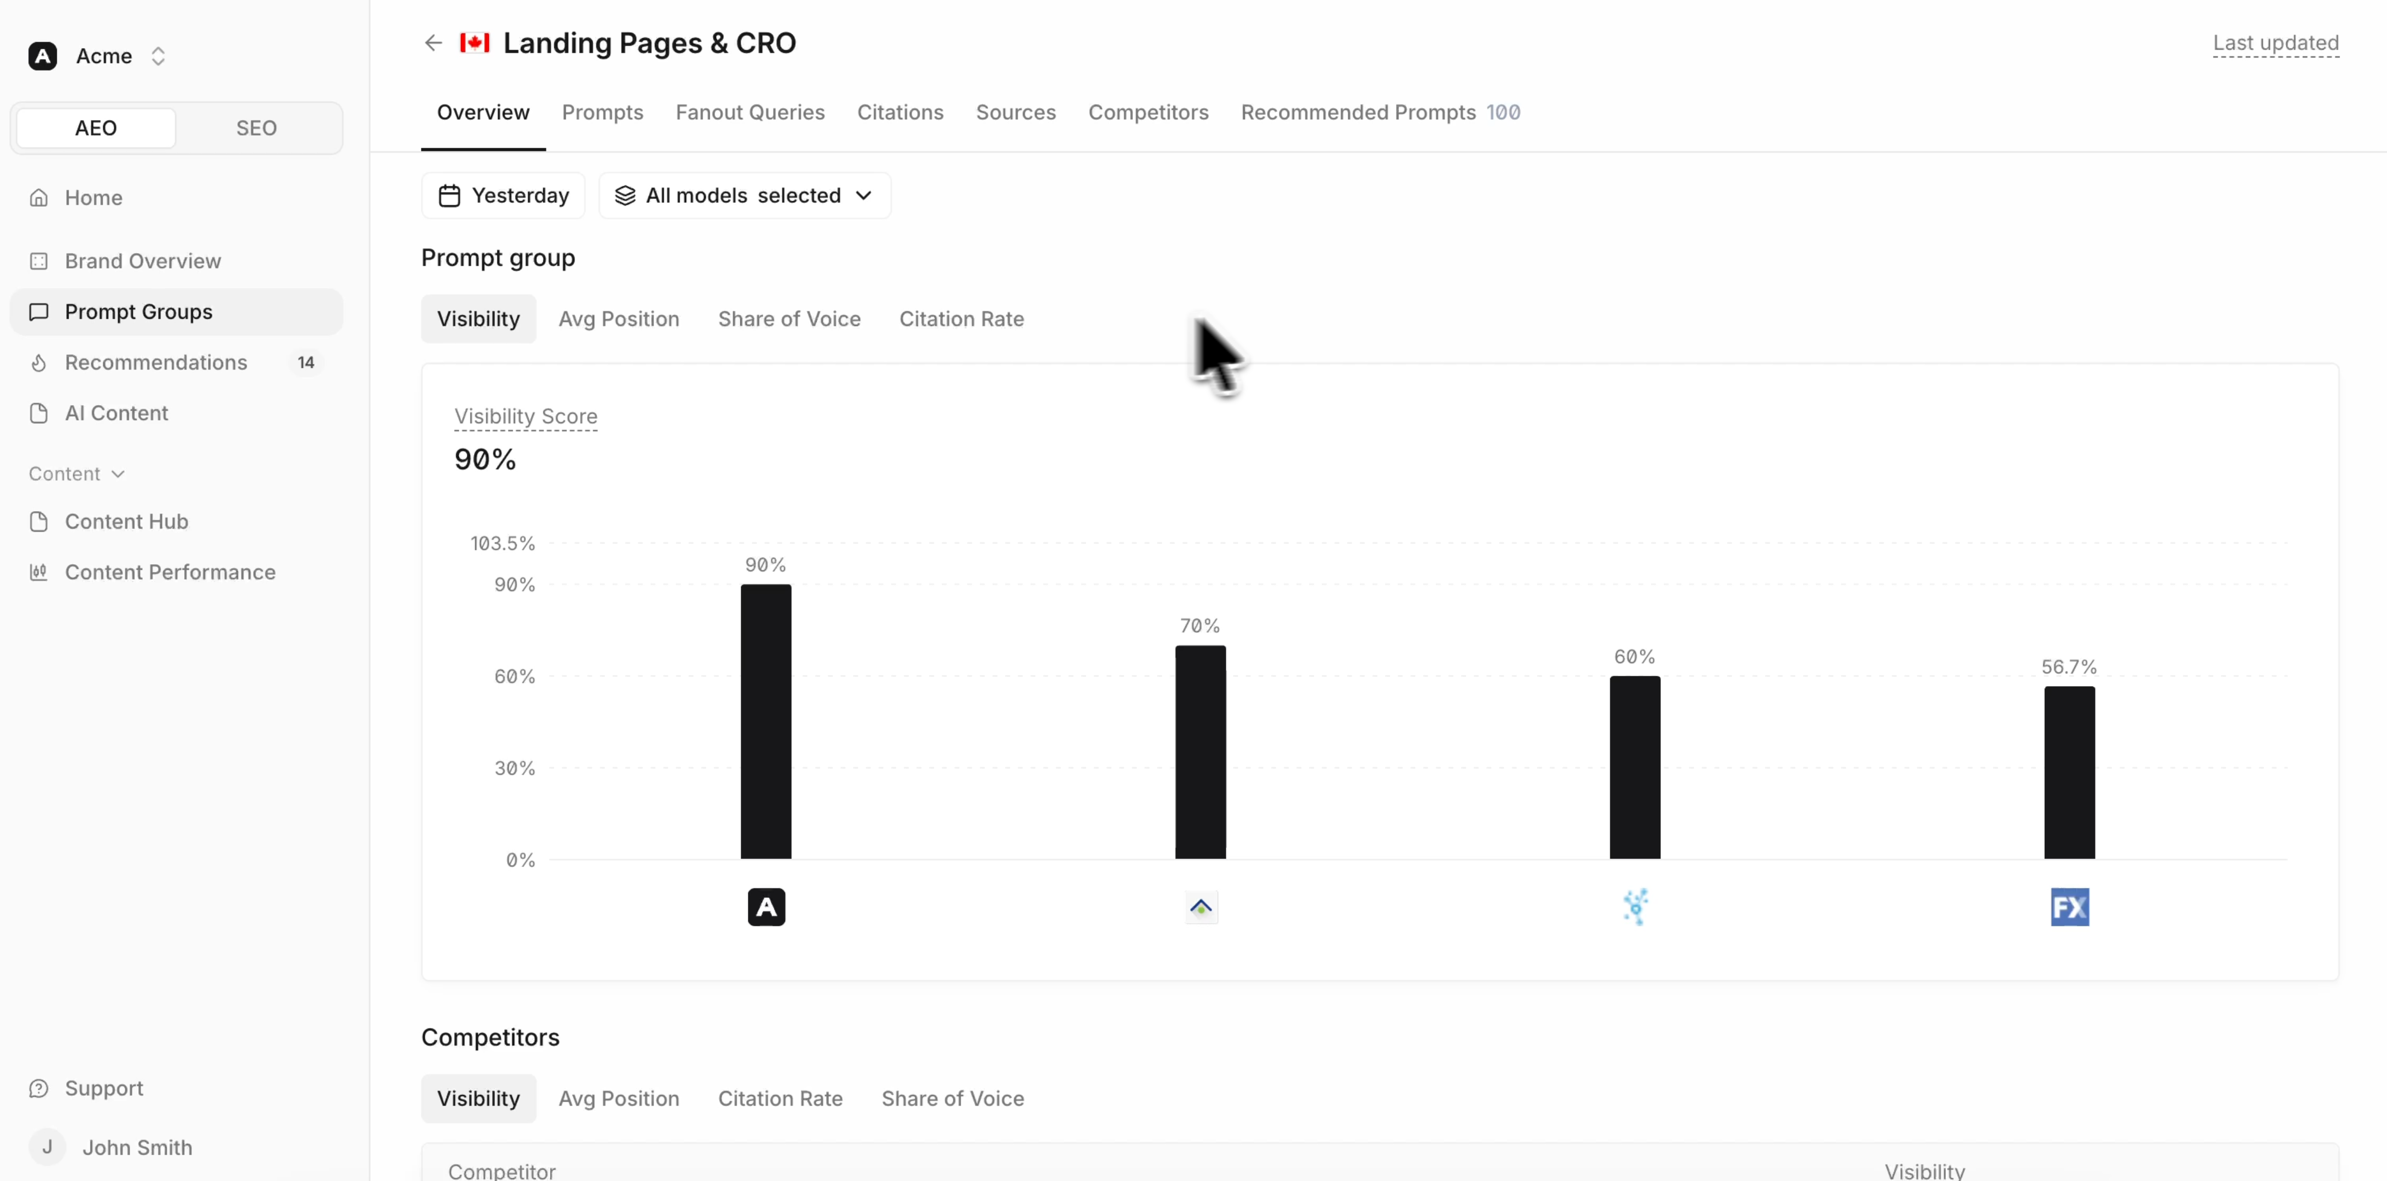Image resolution: width=2387 pixels, height=1181 pixels.
Task: Open Support
Action: (x=176, y=1088)
